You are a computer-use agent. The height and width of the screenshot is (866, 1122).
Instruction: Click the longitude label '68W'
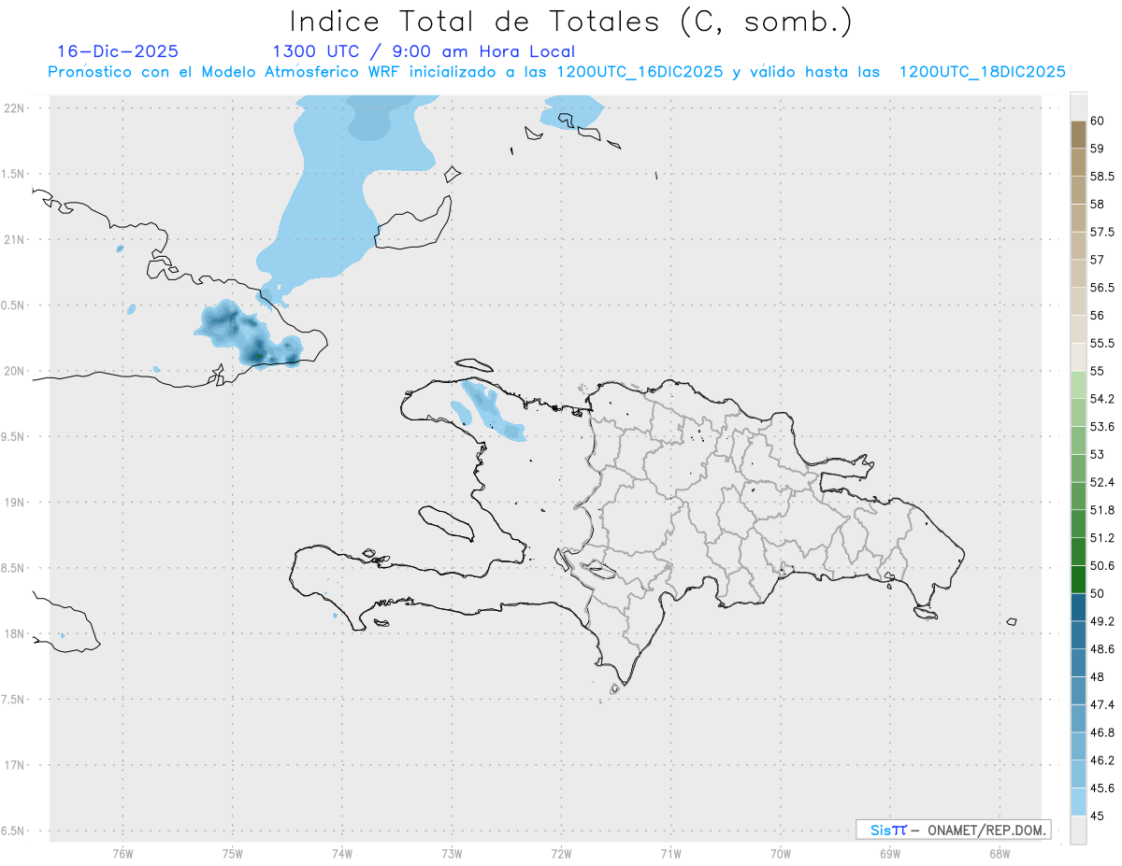tap(1000, 854)
